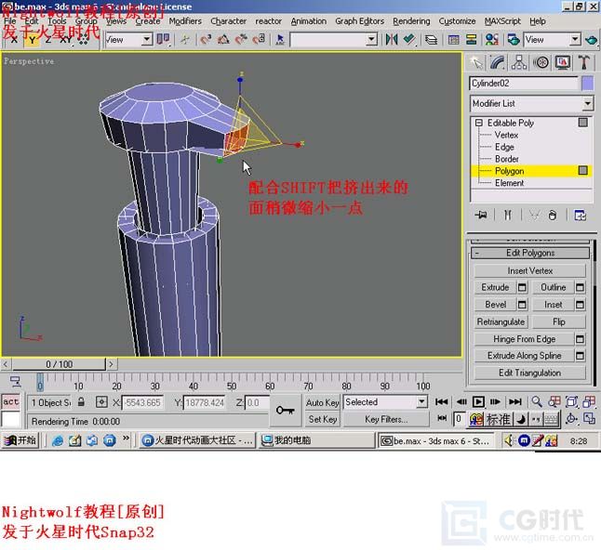Click the Spinner Snap toggle icon
Viewport: 601px width, 550px height.
point(260,39)
